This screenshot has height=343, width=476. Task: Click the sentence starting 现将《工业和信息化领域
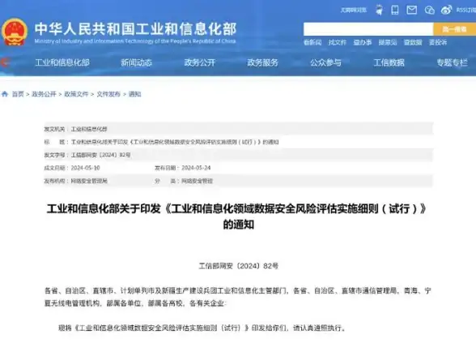click(x=202, y=328)
